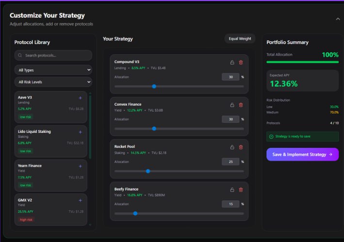Add Yearn Finance using plus icon
The image size is (344, 242).
pyautogui.click(x=81, y=166)
